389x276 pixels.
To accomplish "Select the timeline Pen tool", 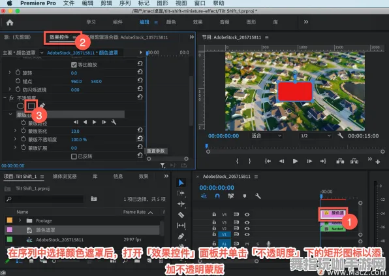I will [181, 236].
